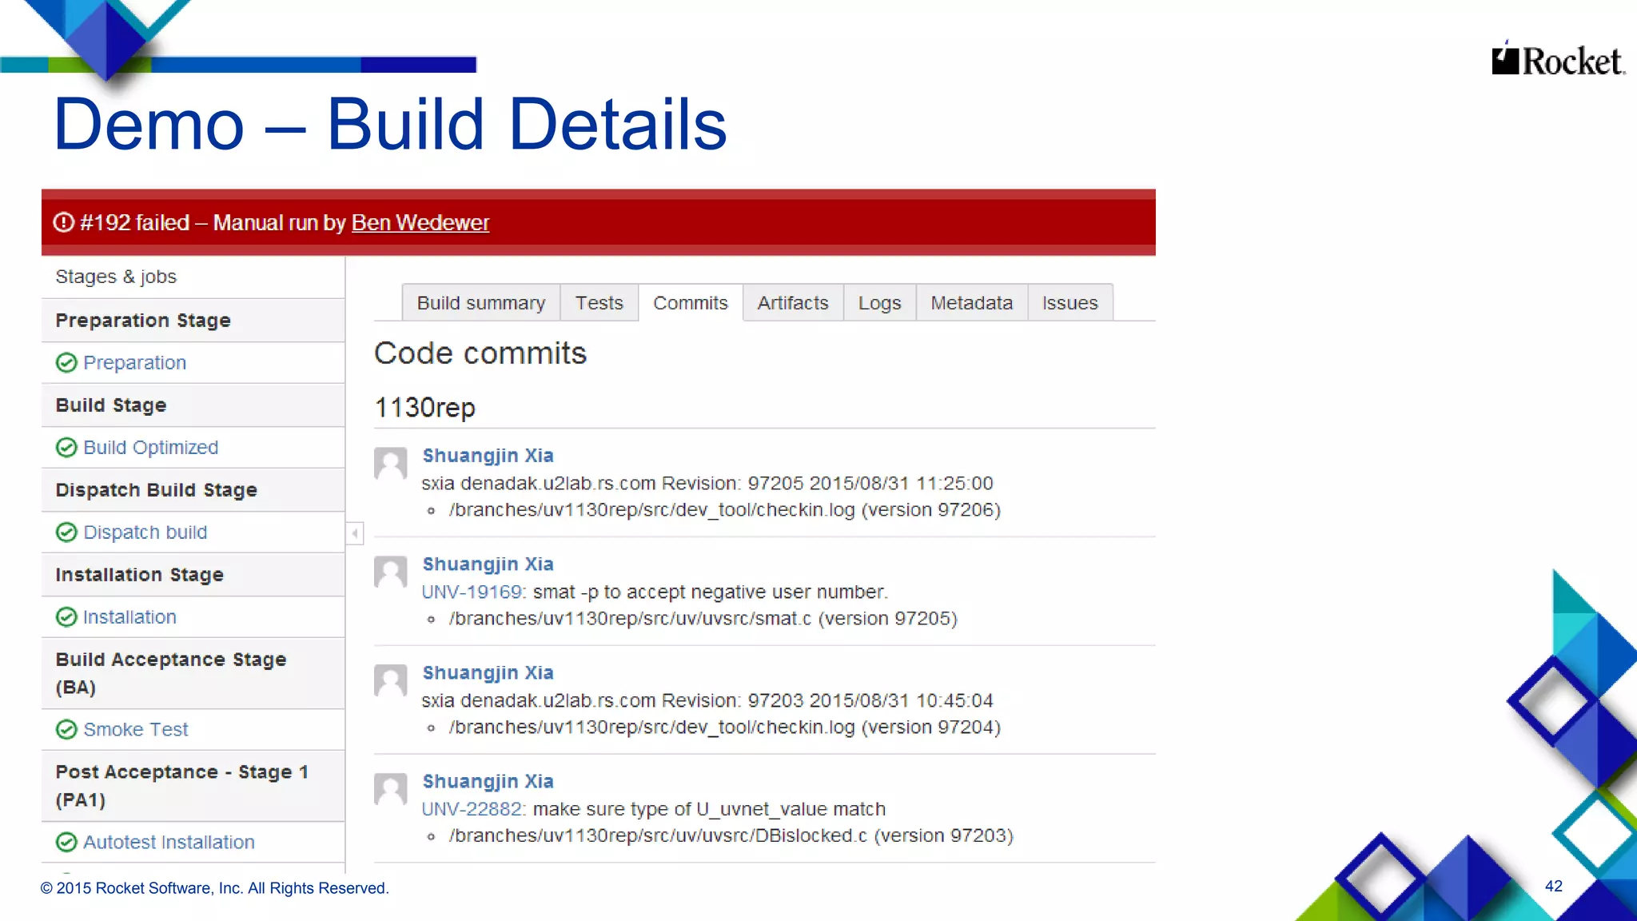Switch to the Tests tab
Image resolution: width=1637 pixels, height=921 pixels.
[x=599, y=303]
